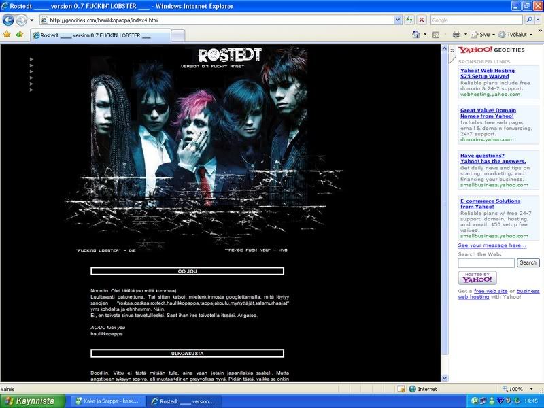This screenshot has width=544, height=408.
Task: Expand the Home button dropdown arrow
Action: point(425,35)
